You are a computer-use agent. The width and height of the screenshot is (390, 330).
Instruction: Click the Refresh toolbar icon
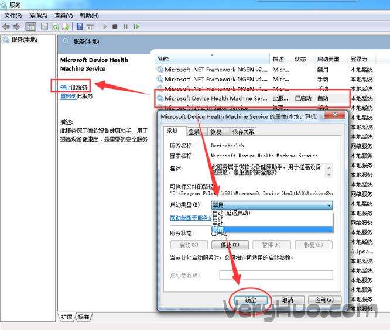click(x=55, y=26)
